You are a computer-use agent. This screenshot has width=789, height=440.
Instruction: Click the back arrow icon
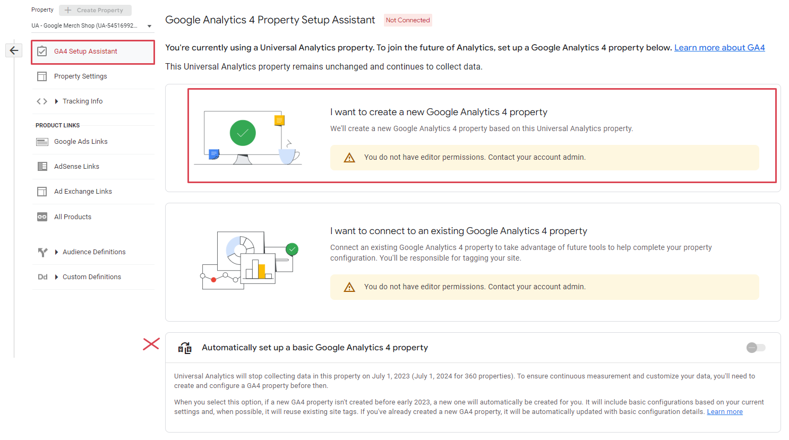point(14,50)
